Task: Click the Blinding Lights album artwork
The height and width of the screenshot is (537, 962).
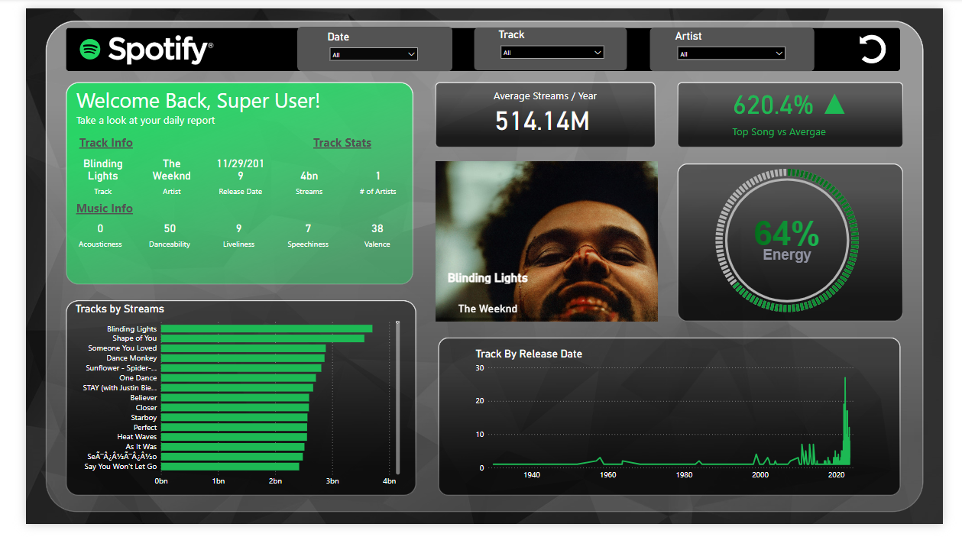Action: click(x=546, y=241)
